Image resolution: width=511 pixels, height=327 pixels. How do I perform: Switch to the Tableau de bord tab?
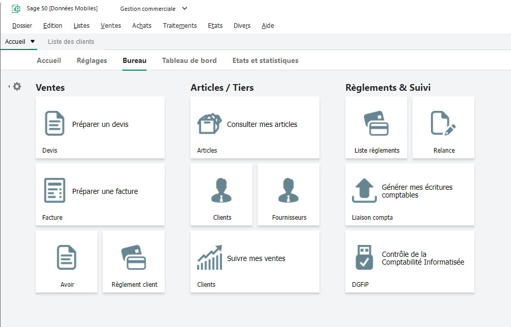click(189, 60)
